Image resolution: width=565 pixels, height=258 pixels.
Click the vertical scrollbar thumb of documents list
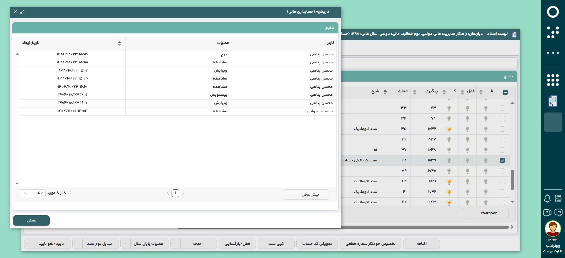512,180
